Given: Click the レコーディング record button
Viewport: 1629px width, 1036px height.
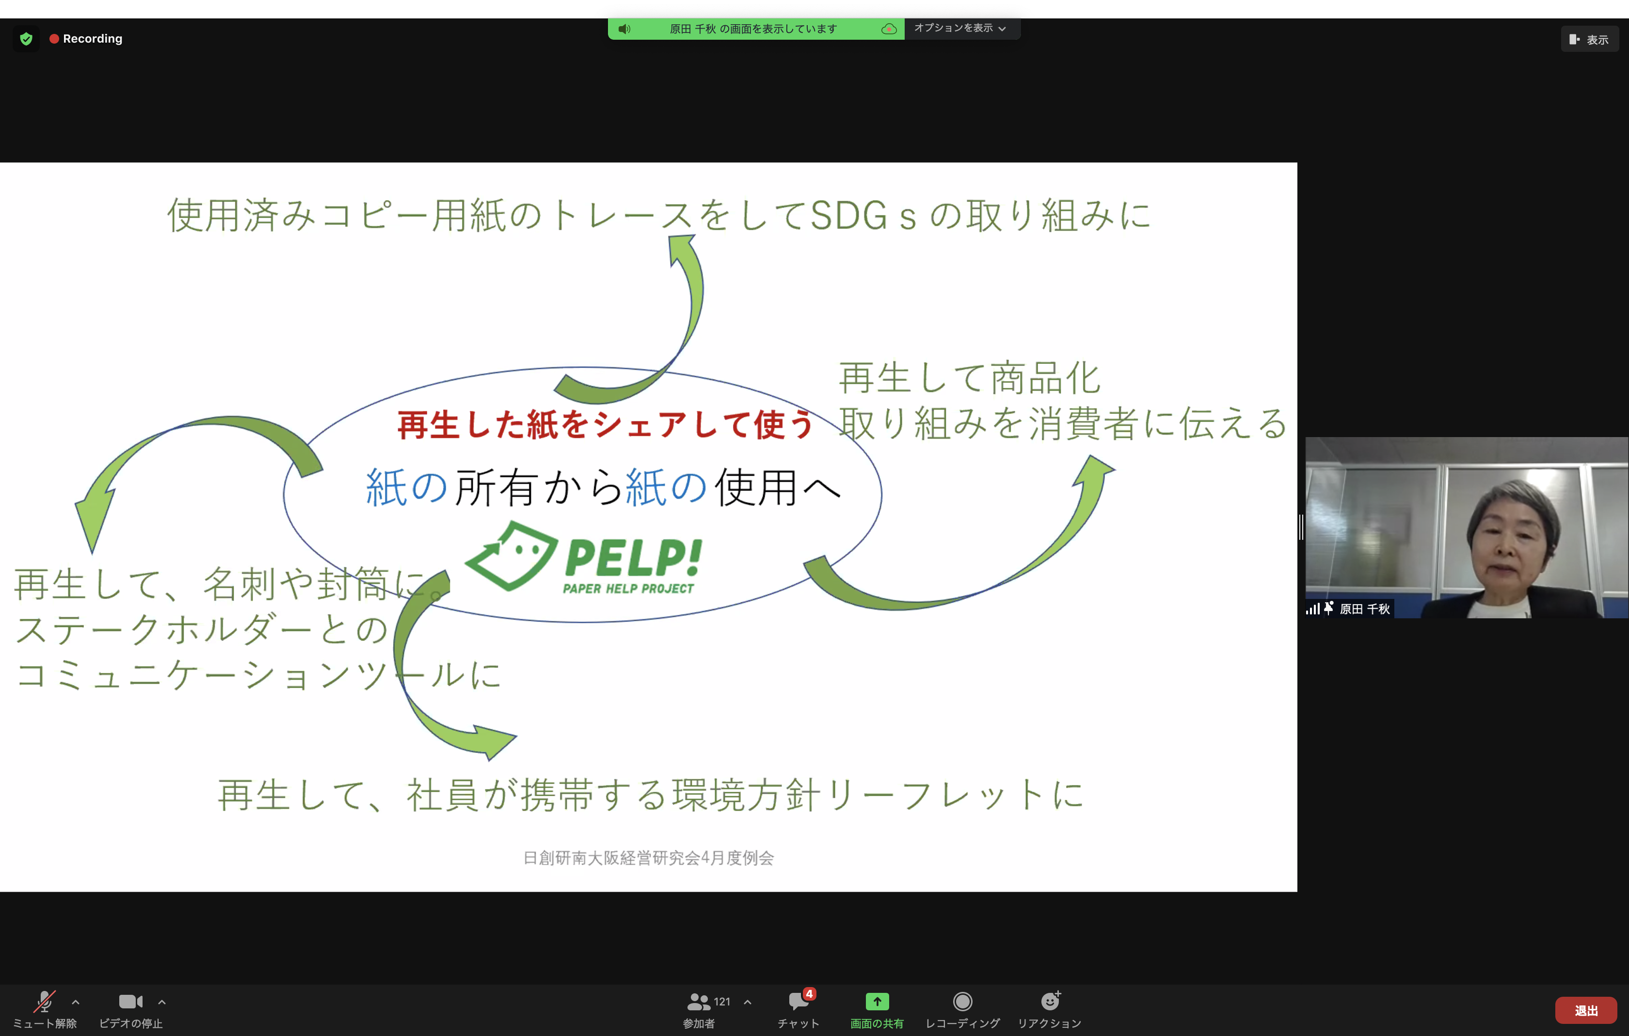Looking at the screenshot, I should point(963,1010).
